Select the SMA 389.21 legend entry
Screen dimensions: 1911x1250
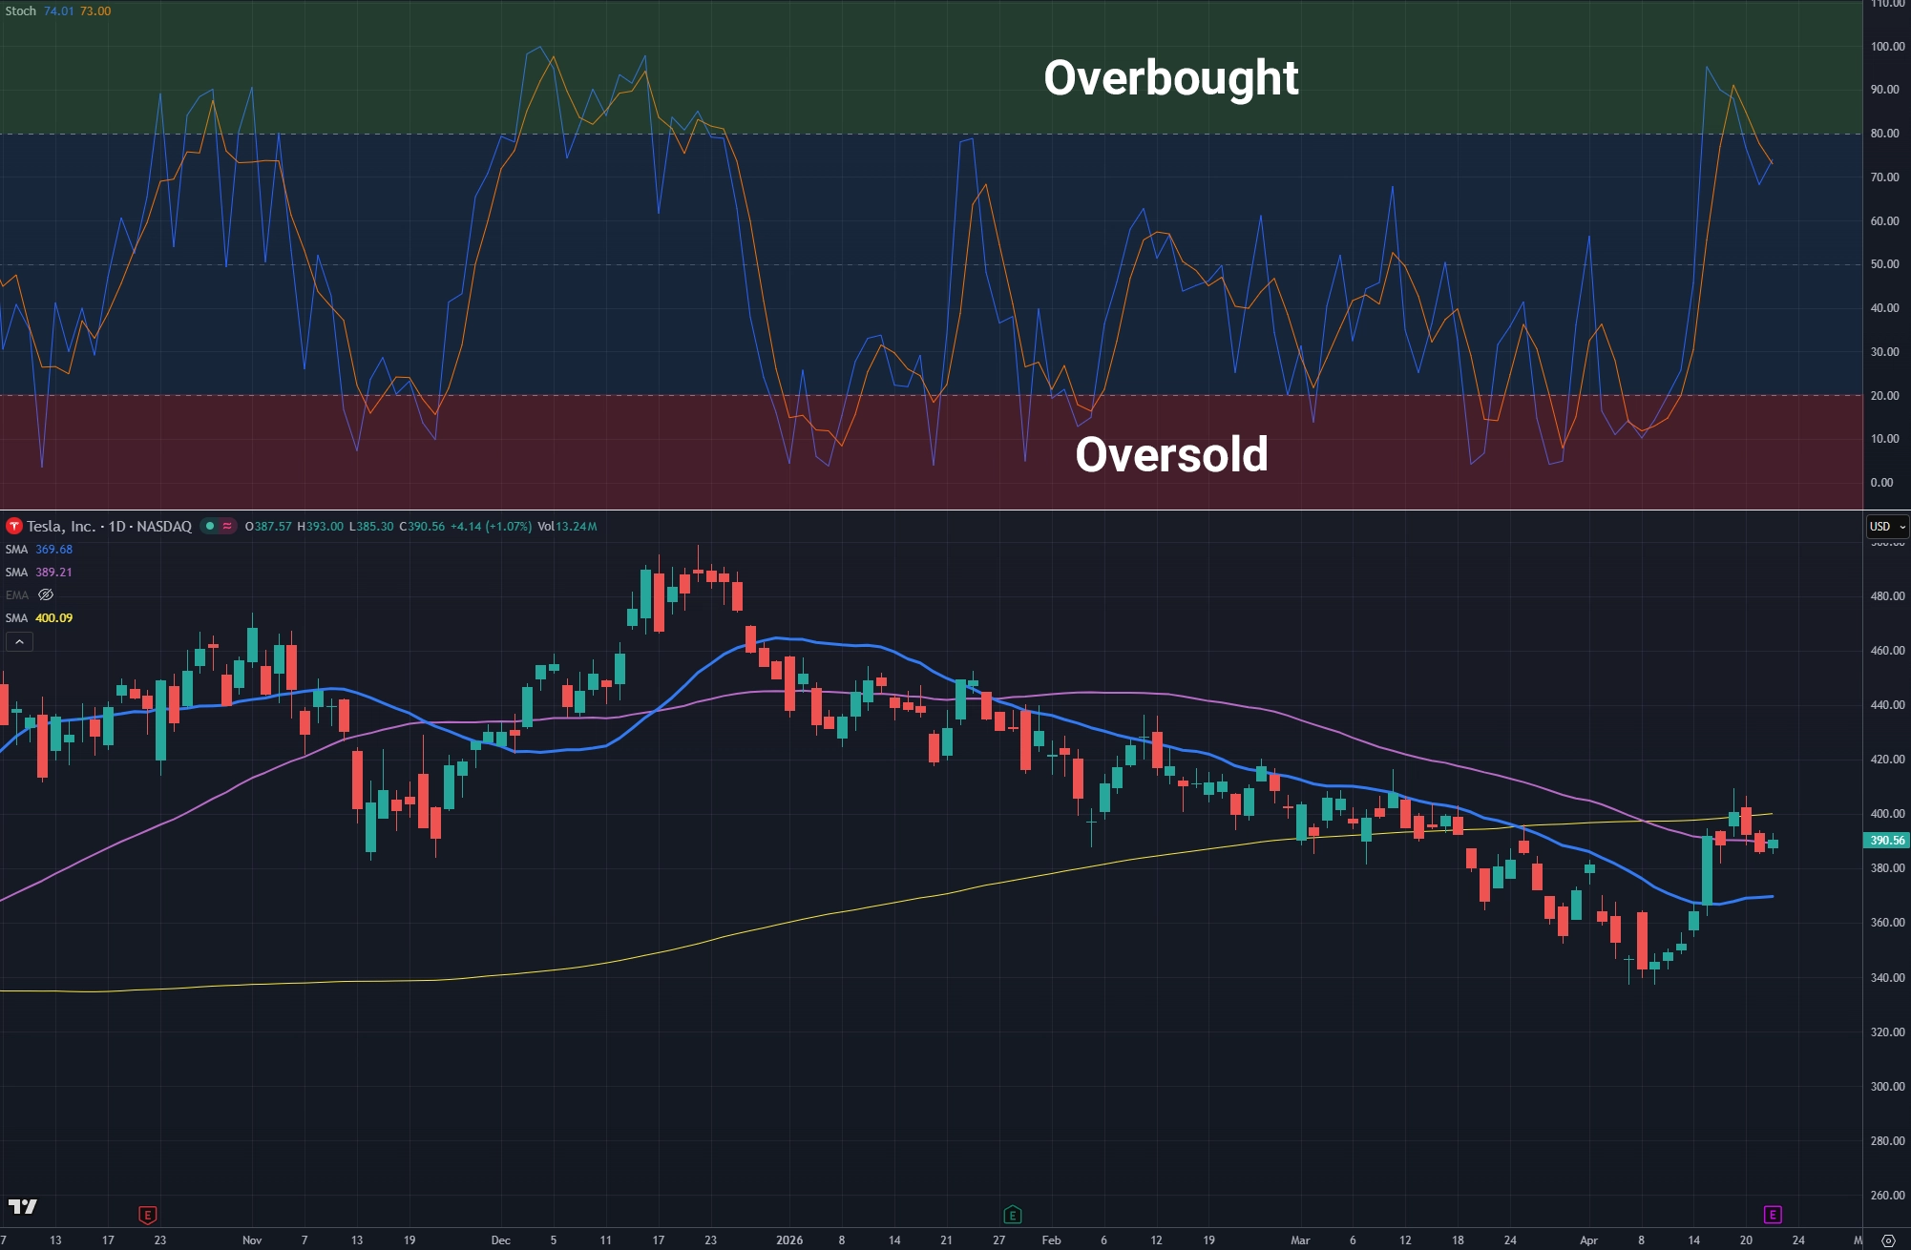click(39, 573)
